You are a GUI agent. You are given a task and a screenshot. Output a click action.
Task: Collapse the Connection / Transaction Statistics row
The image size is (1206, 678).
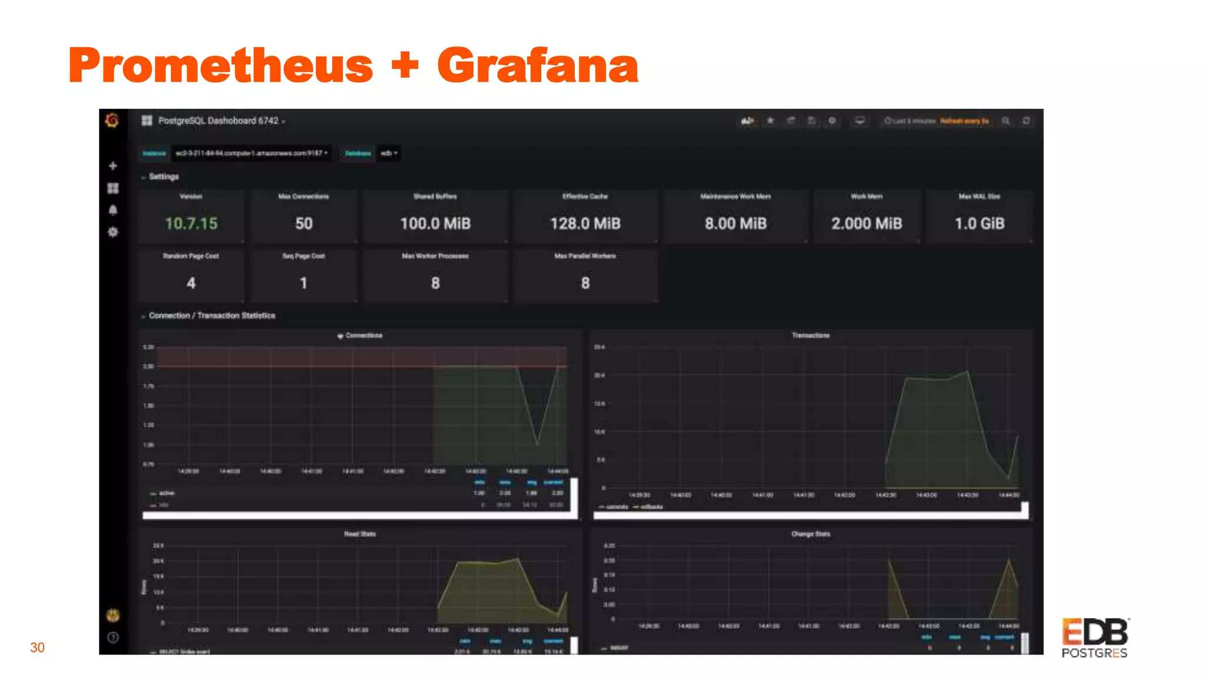208,315
